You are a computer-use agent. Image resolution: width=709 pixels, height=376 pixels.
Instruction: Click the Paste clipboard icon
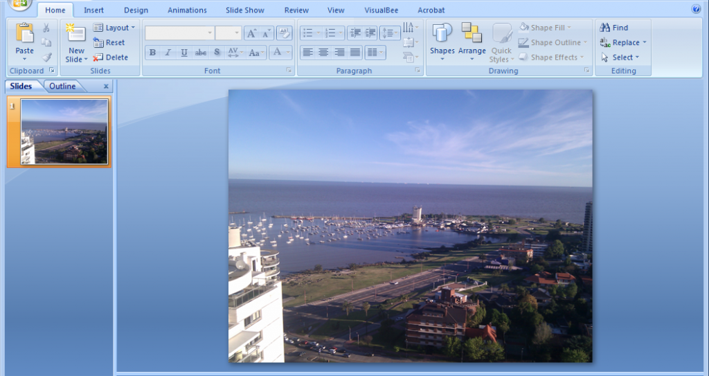(24, 33)
